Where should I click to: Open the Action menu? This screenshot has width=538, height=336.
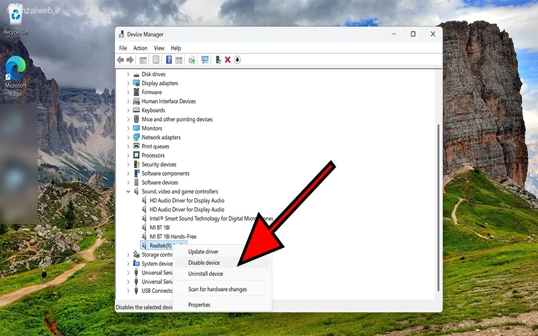pos(140,48)
